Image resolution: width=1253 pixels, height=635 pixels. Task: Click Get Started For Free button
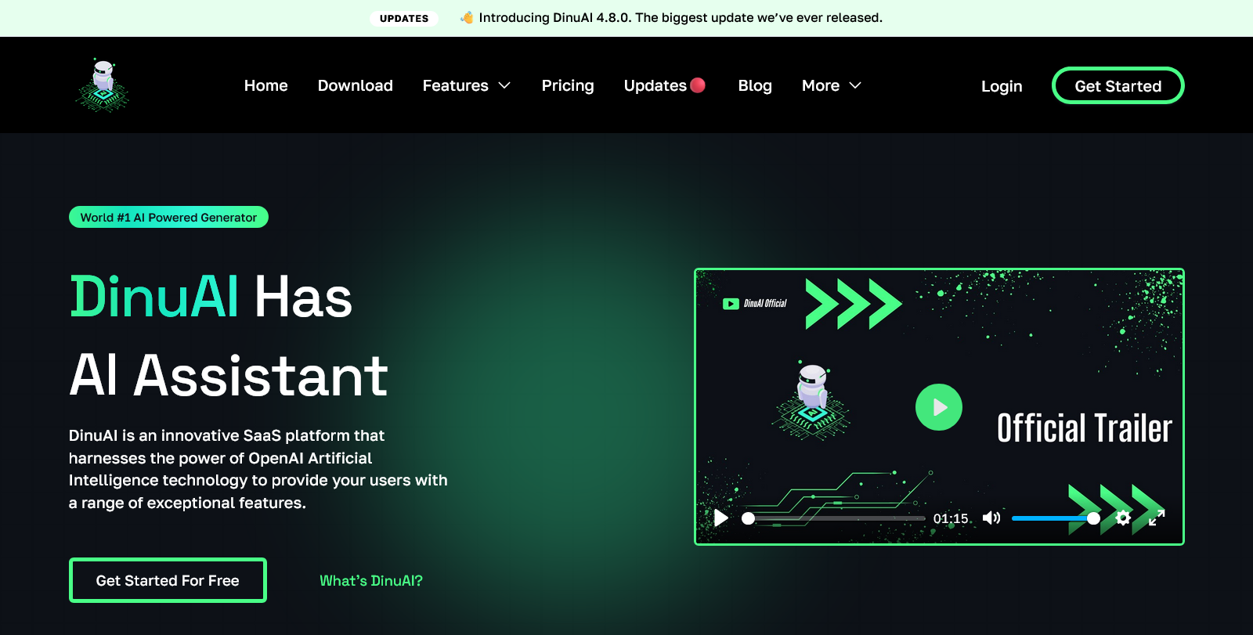(x=168, y=580)
